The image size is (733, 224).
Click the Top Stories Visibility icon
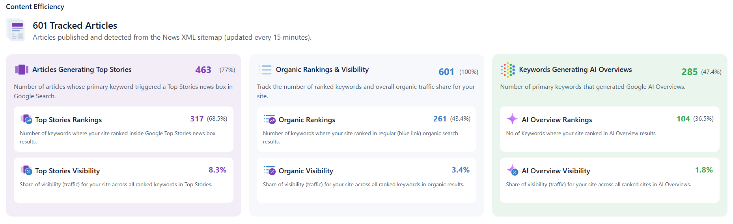[26, 170]
